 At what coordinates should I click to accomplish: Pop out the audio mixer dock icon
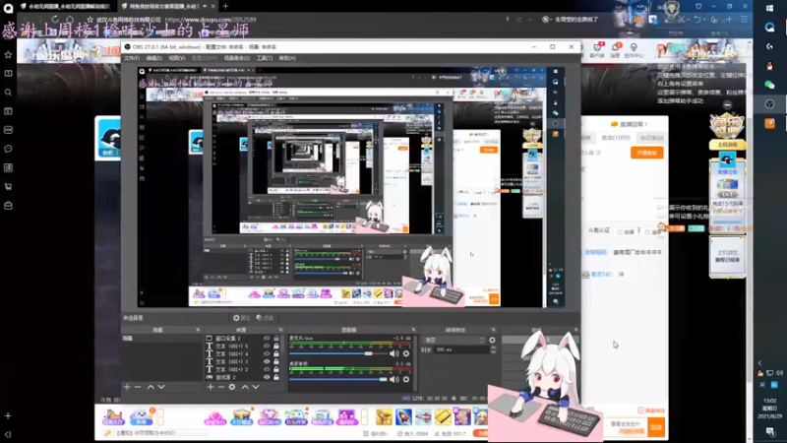(x=413, y=330)
